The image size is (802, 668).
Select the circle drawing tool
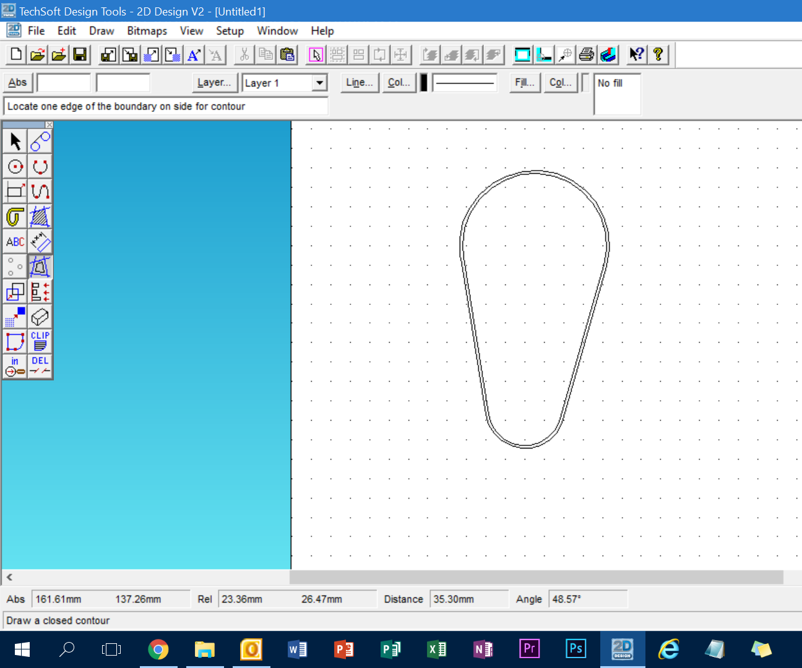pyautogui.click(x=15, y=166)
